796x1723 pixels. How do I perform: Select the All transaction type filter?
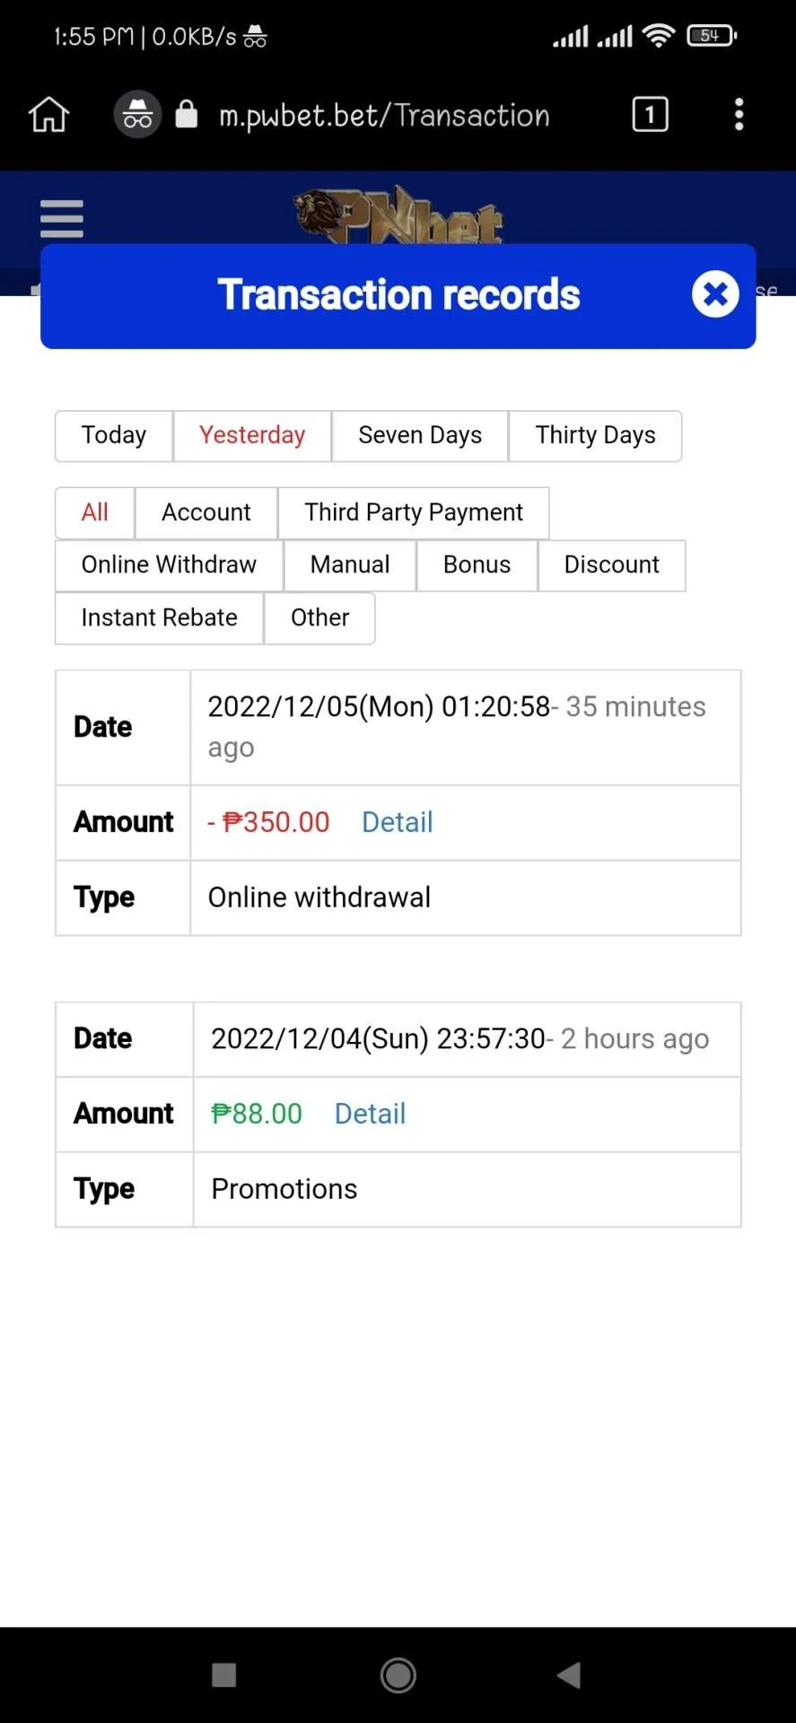pyautogui.click(x=95, y=512)
